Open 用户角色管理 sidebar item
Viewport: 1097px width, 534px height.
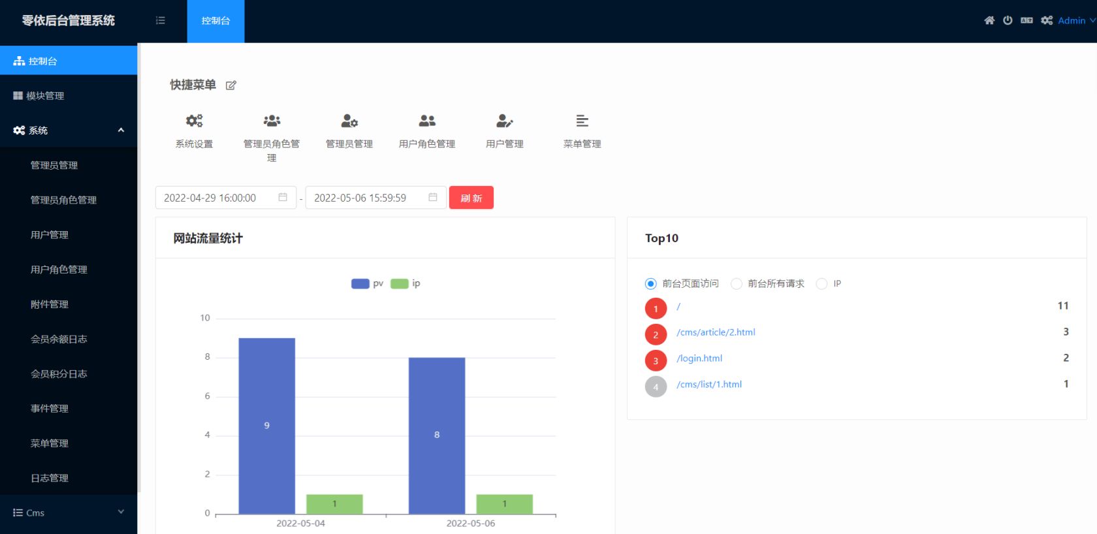(x=69, y=269)
